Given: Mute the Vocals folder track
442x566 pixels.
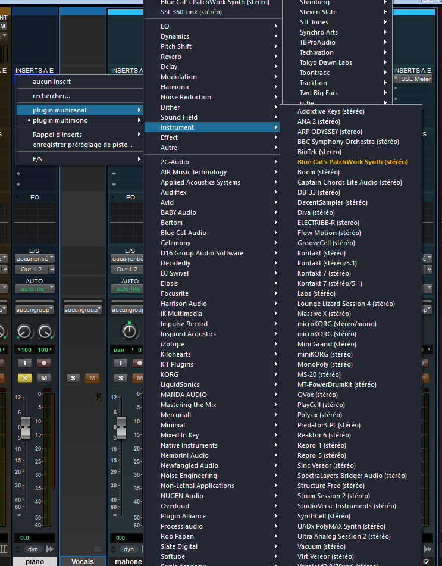Looking at the screenshot, I should pos(92,378).
